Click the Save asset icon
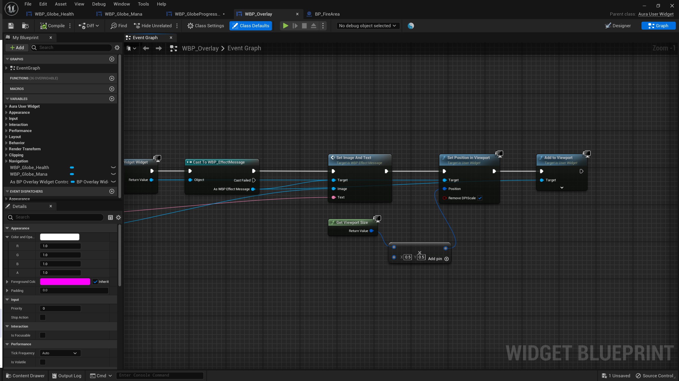Image resolution: width=679 pixels, height=381 pixels. [11, 26]
